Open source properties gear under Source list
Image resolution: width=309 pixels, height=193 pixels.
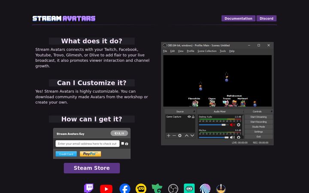180,136
